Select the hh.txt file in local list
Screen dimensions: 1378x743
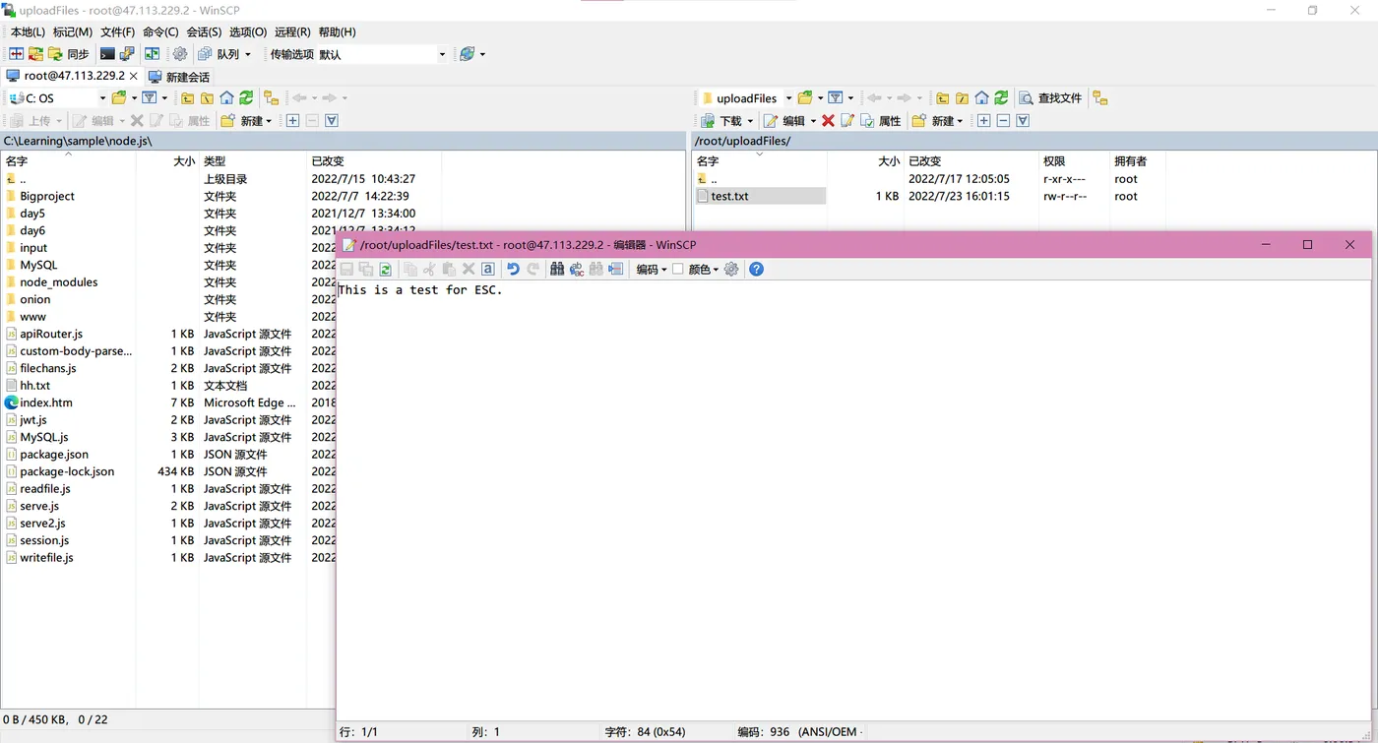tap(34, 386)
